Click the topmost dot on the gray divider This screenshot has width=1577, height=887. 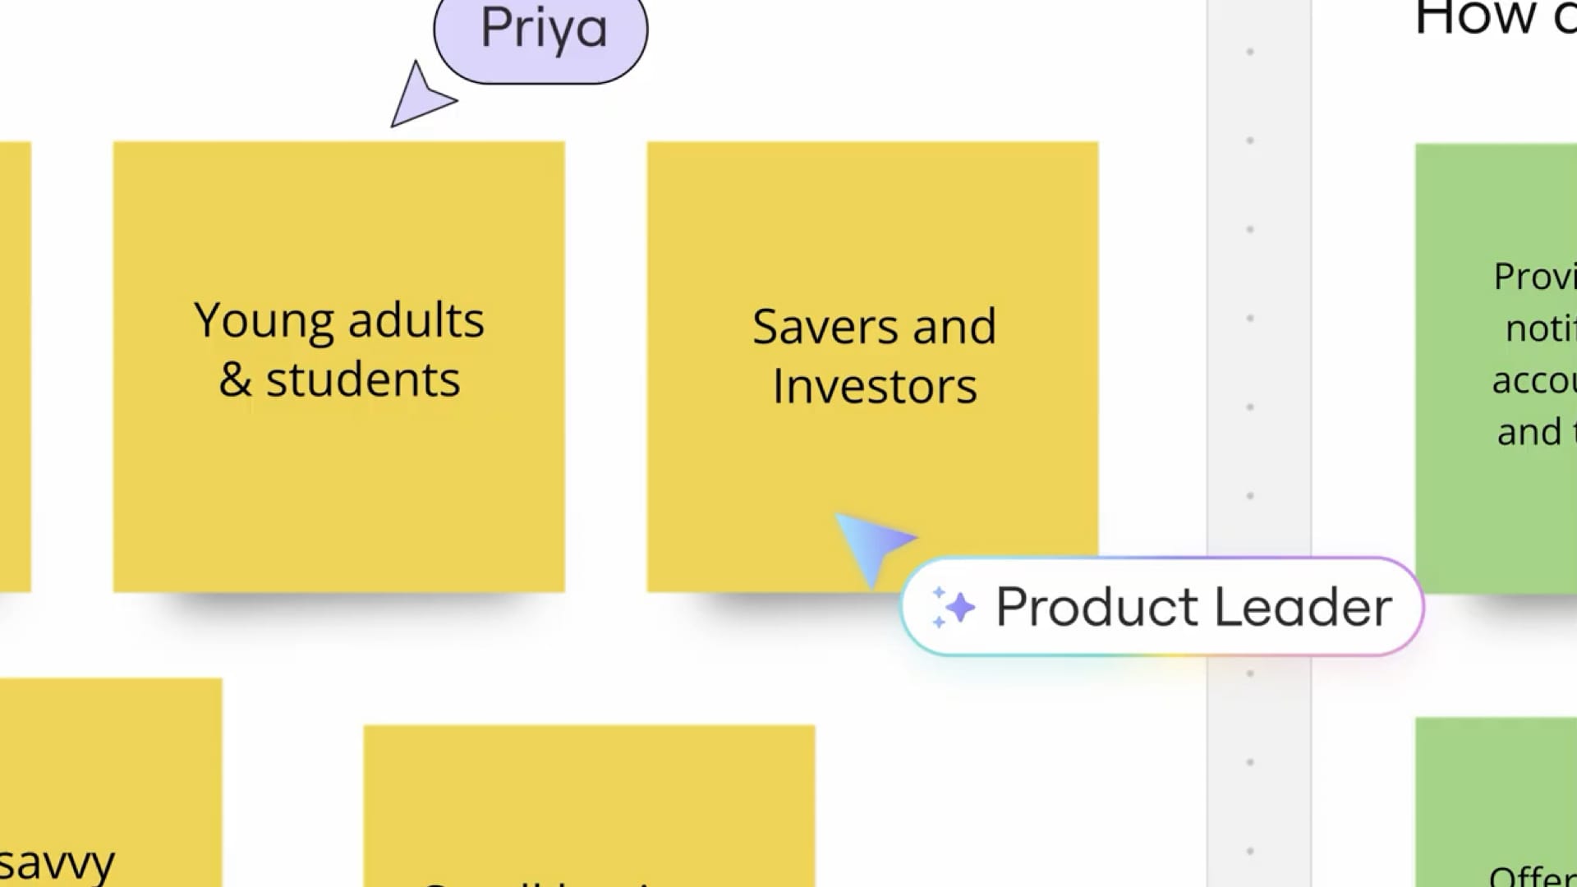(1250, 52)
